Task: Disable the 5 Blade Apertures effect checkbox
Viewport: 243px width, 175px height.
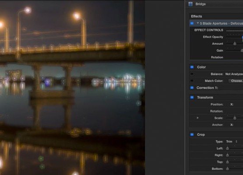Action: pyautogui.click(x=192, y=23)
